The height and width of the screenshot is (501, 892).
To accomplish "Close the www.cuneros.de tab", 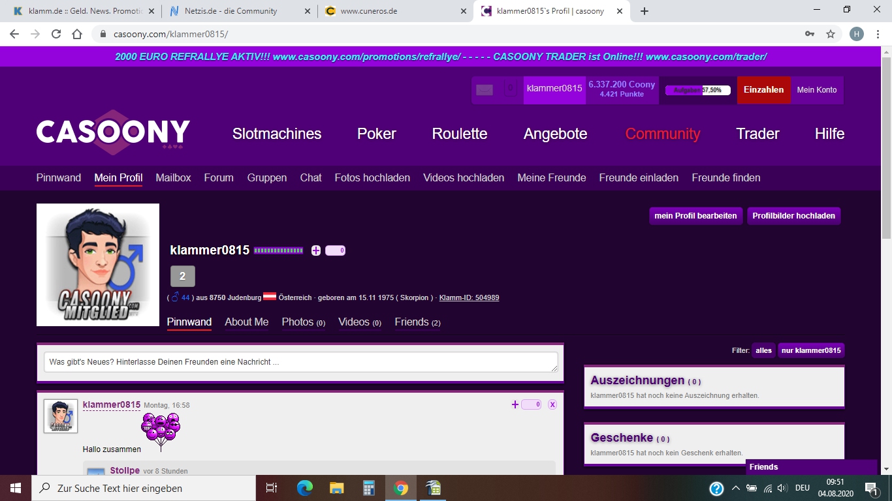I will coord(464,11).
